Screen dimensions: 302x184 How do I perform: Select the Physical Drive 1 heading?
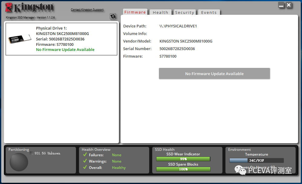(x=51, y=28)
